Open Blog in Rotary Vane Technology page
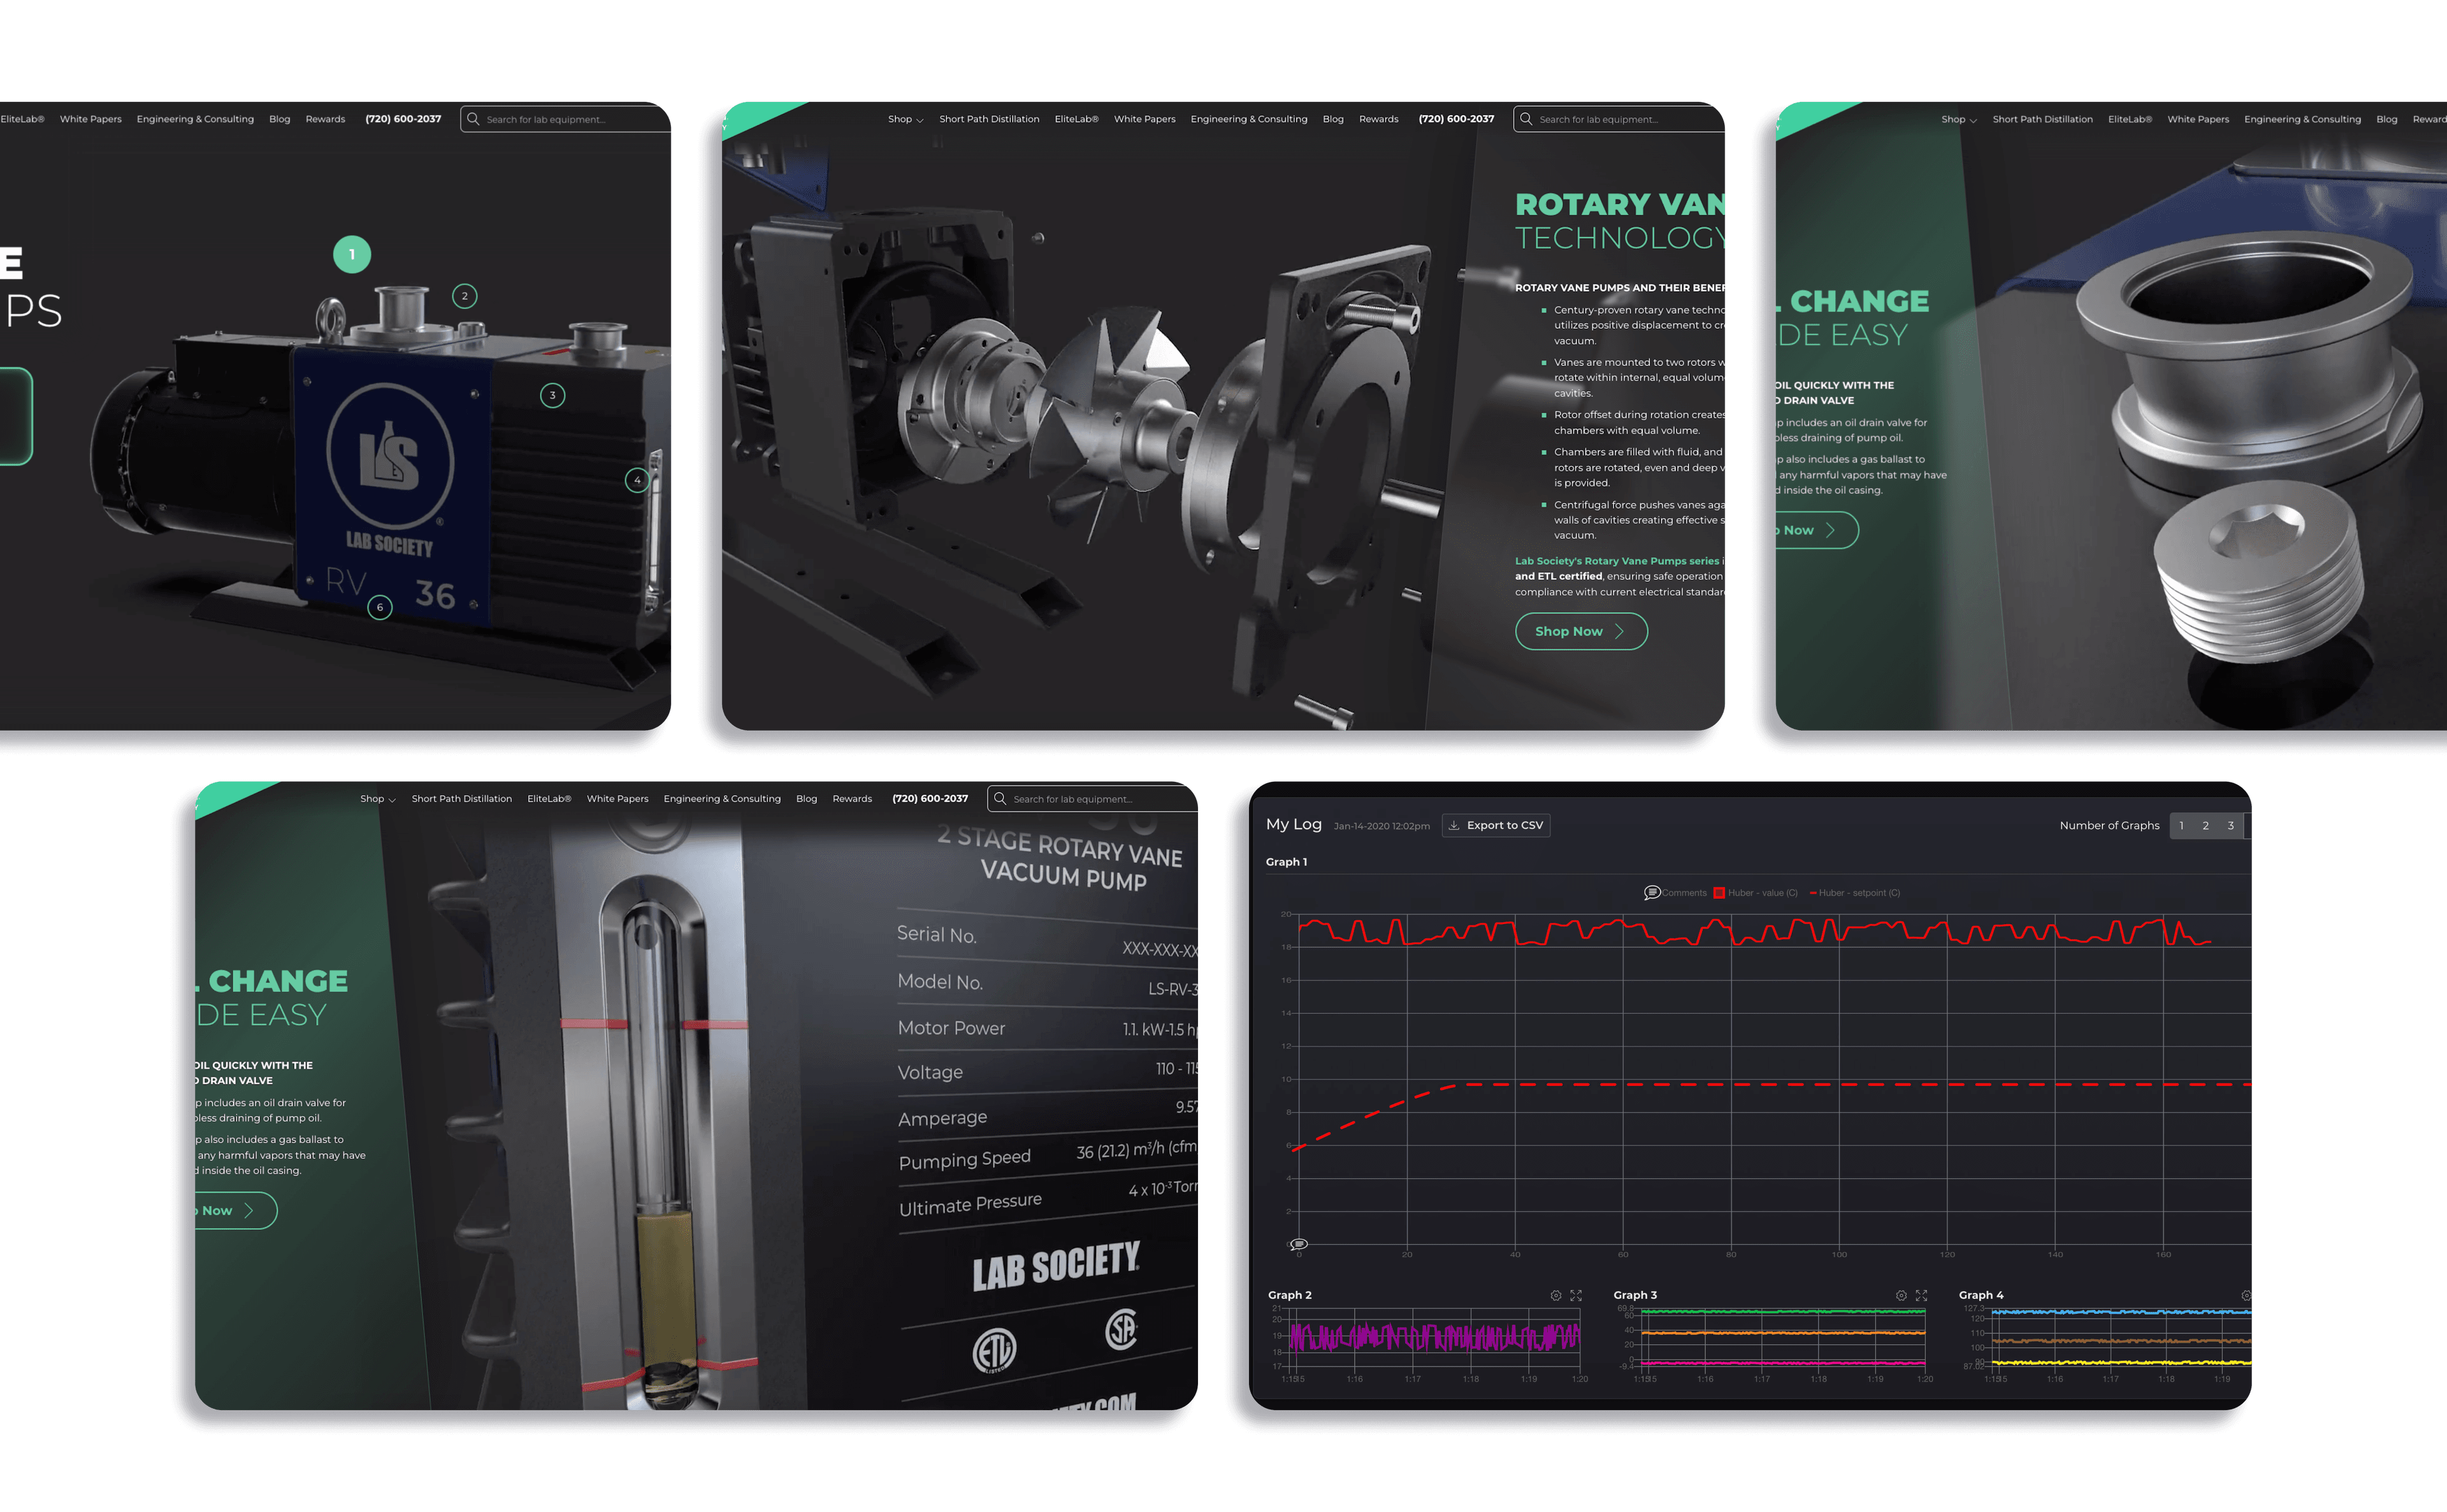2447x1512 pixels. [x=1333, y=119]
